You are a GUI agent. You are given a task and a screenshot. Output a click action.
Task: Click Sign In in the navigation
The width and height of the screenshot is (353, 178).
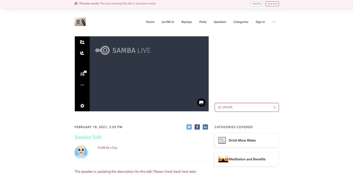click(x=260, y=22)
